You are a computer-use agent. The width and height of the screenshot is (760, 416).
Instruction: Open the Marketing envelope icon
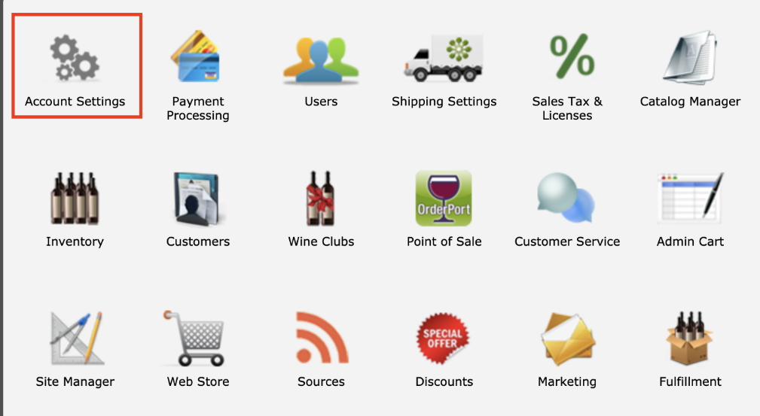pyautogui.click(x=568, y=339)
